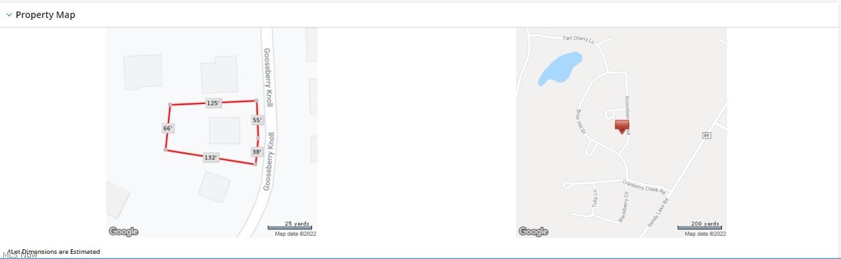Collapse the Property Map section chevron
The width and height of the screenshot is (841, 259).
9,15
